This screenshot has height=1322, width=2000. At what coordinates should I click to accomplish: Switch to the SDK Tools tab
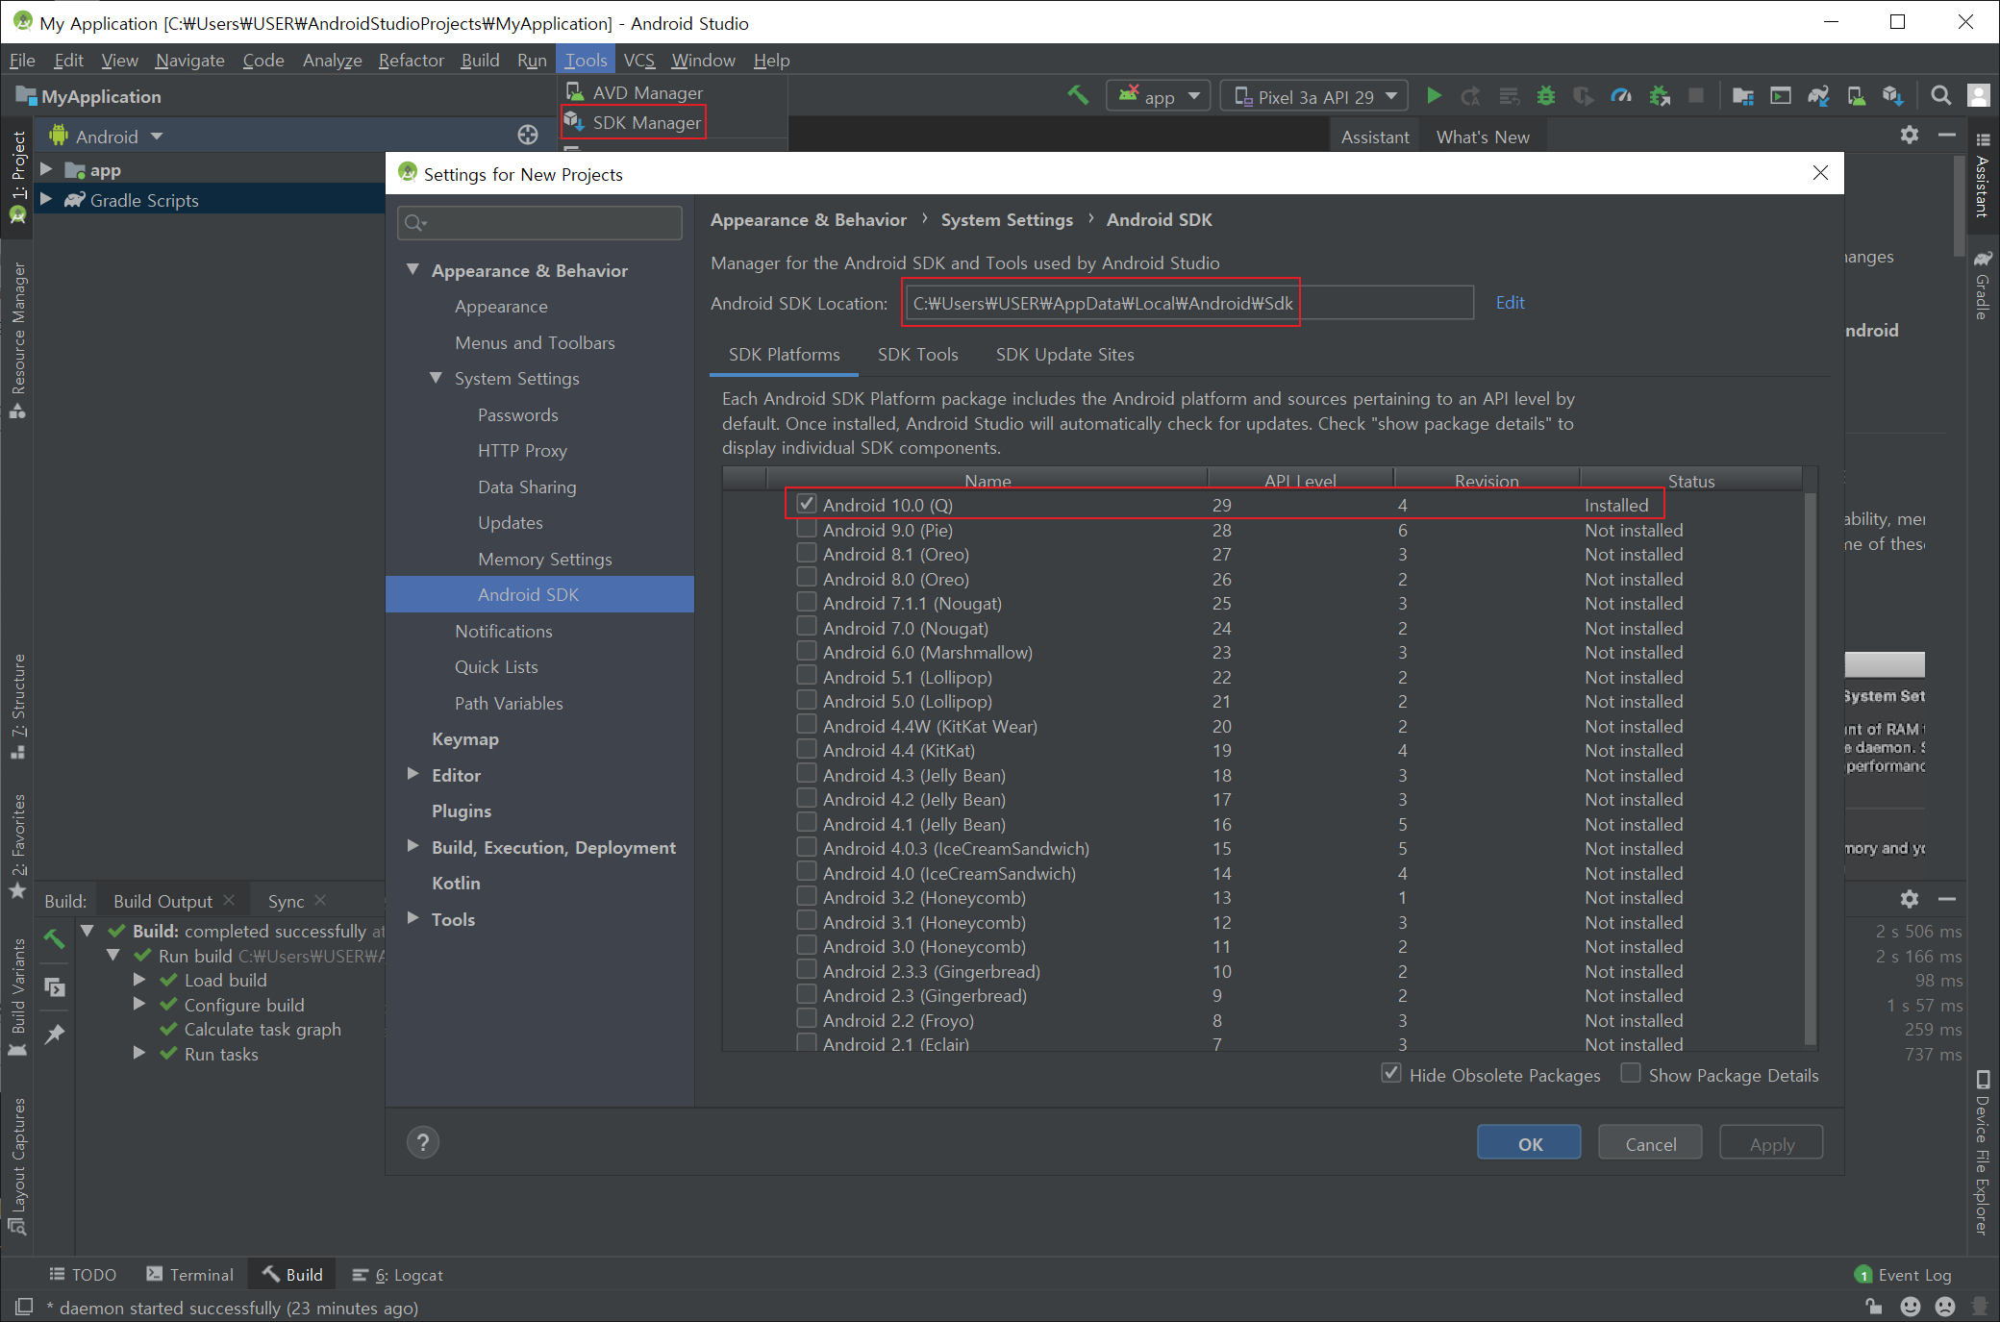[x=917, y=354]
